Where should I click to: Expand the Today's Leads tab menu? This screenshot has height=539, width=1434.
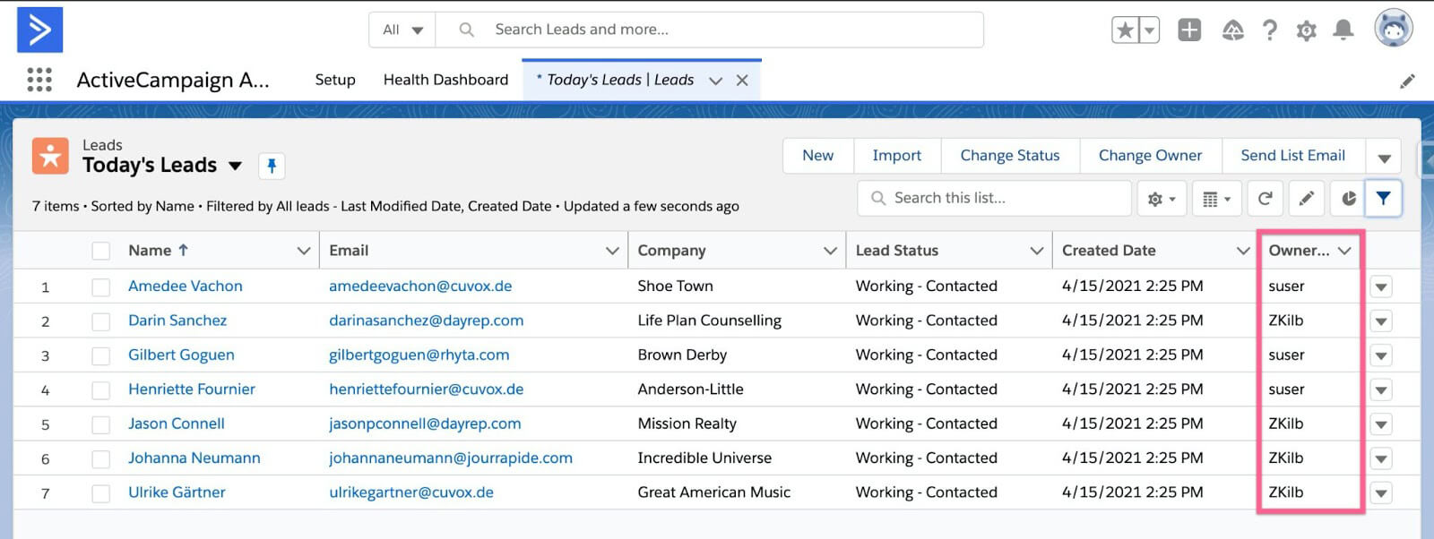point(715,81)
